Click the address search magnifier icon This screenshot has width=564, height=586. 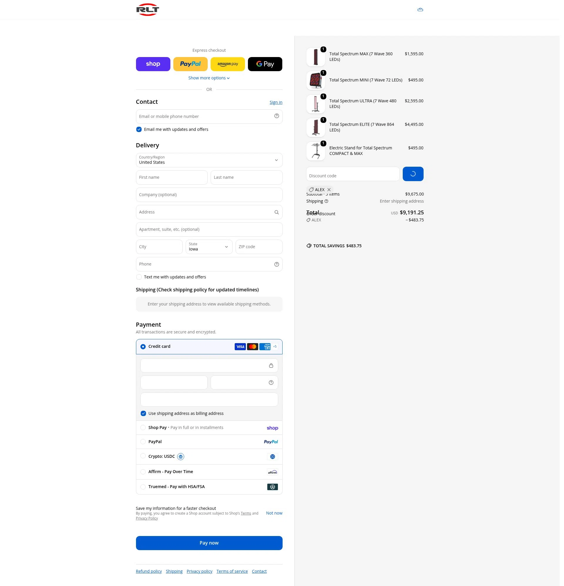coord(277,212)
